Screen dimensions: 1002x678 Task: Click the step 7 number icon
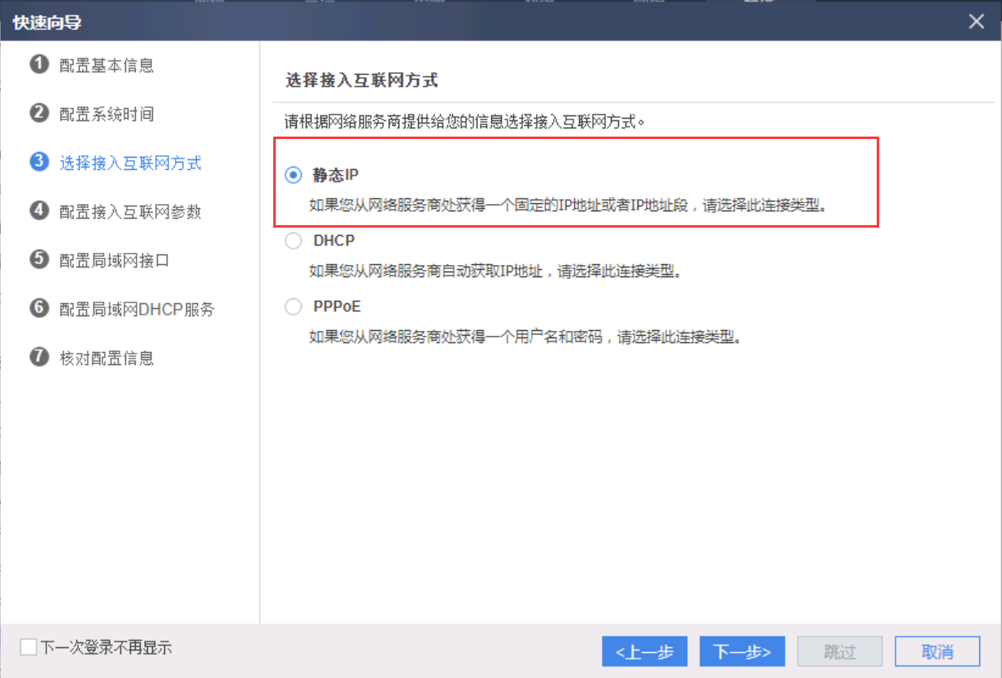click(39, 357)
